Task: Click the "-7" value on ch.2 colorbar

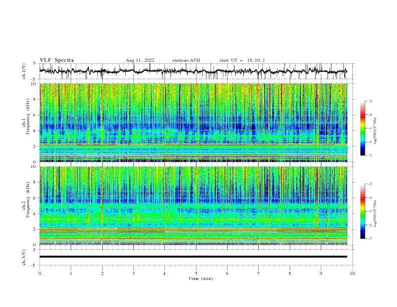Action: click(x=369, y=239)
